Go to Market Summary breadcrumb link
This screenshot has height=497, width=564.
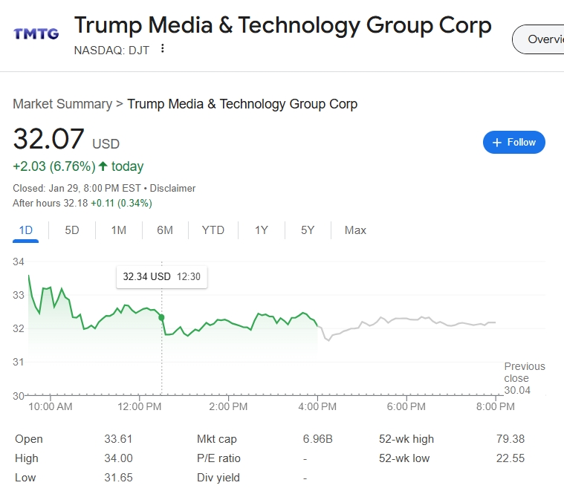coord(62,104)
